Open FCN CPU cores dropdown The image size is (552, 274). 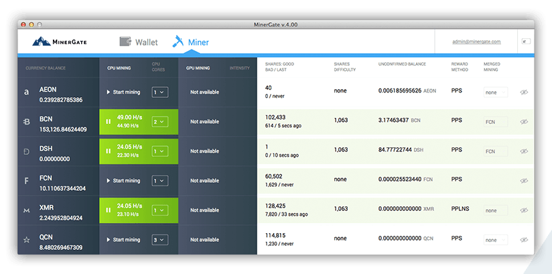point(160,181)
